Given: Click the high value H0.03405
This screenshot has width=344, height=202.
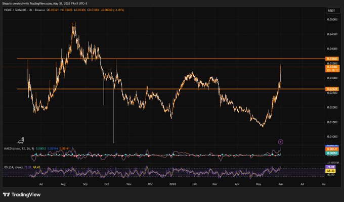Looking at the screenshot, I should [67, 10].
